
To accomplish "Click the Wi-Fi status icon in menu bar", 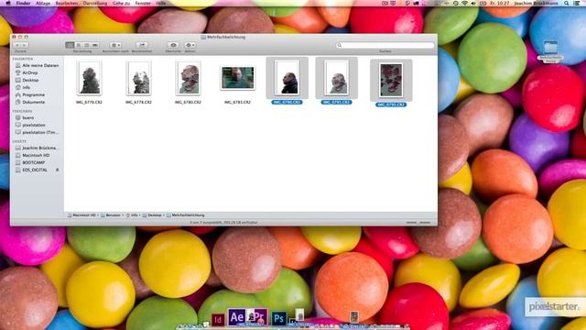I will coord(464,3).
